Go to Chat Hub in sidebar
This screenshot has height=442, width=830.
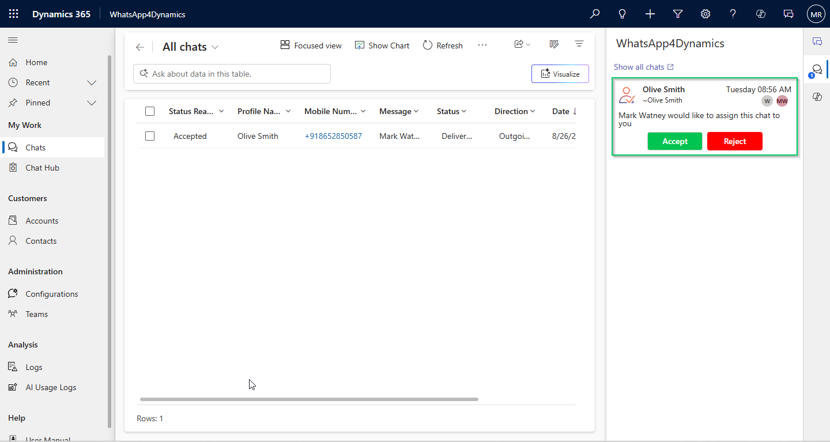tap(42, 168)
